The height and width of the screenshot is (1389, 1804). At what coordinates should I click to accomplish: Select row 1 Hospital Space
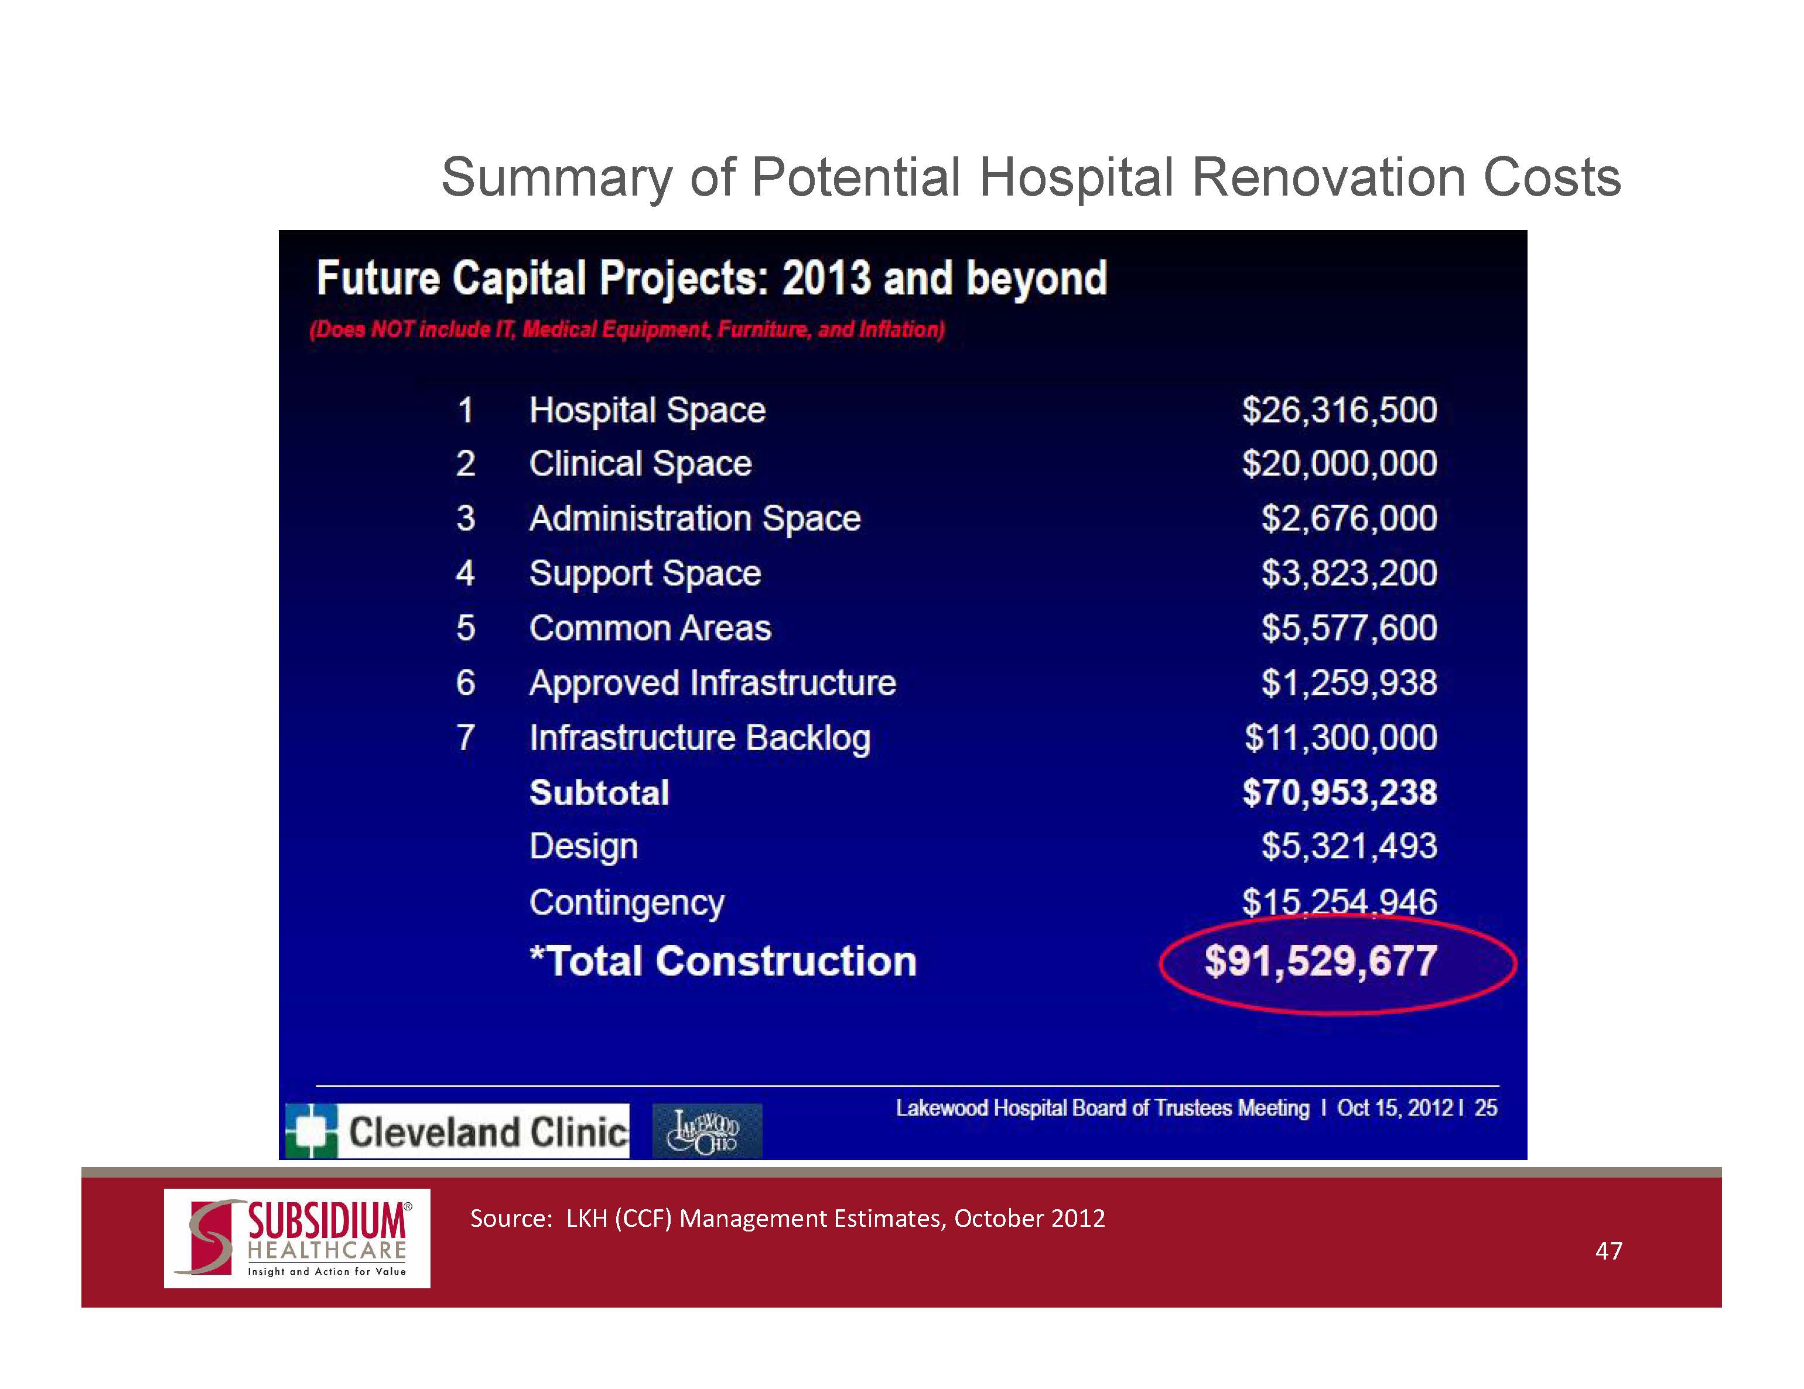(x=648, y=409)
